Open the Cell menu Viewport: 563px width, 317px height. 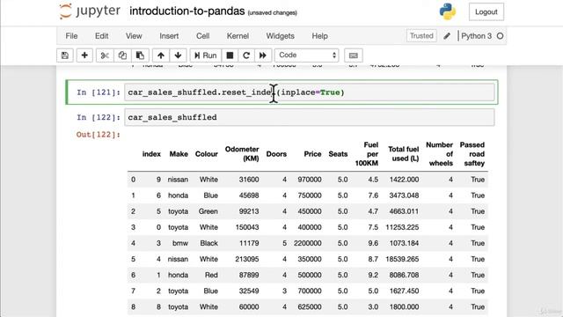coord(202,36)
